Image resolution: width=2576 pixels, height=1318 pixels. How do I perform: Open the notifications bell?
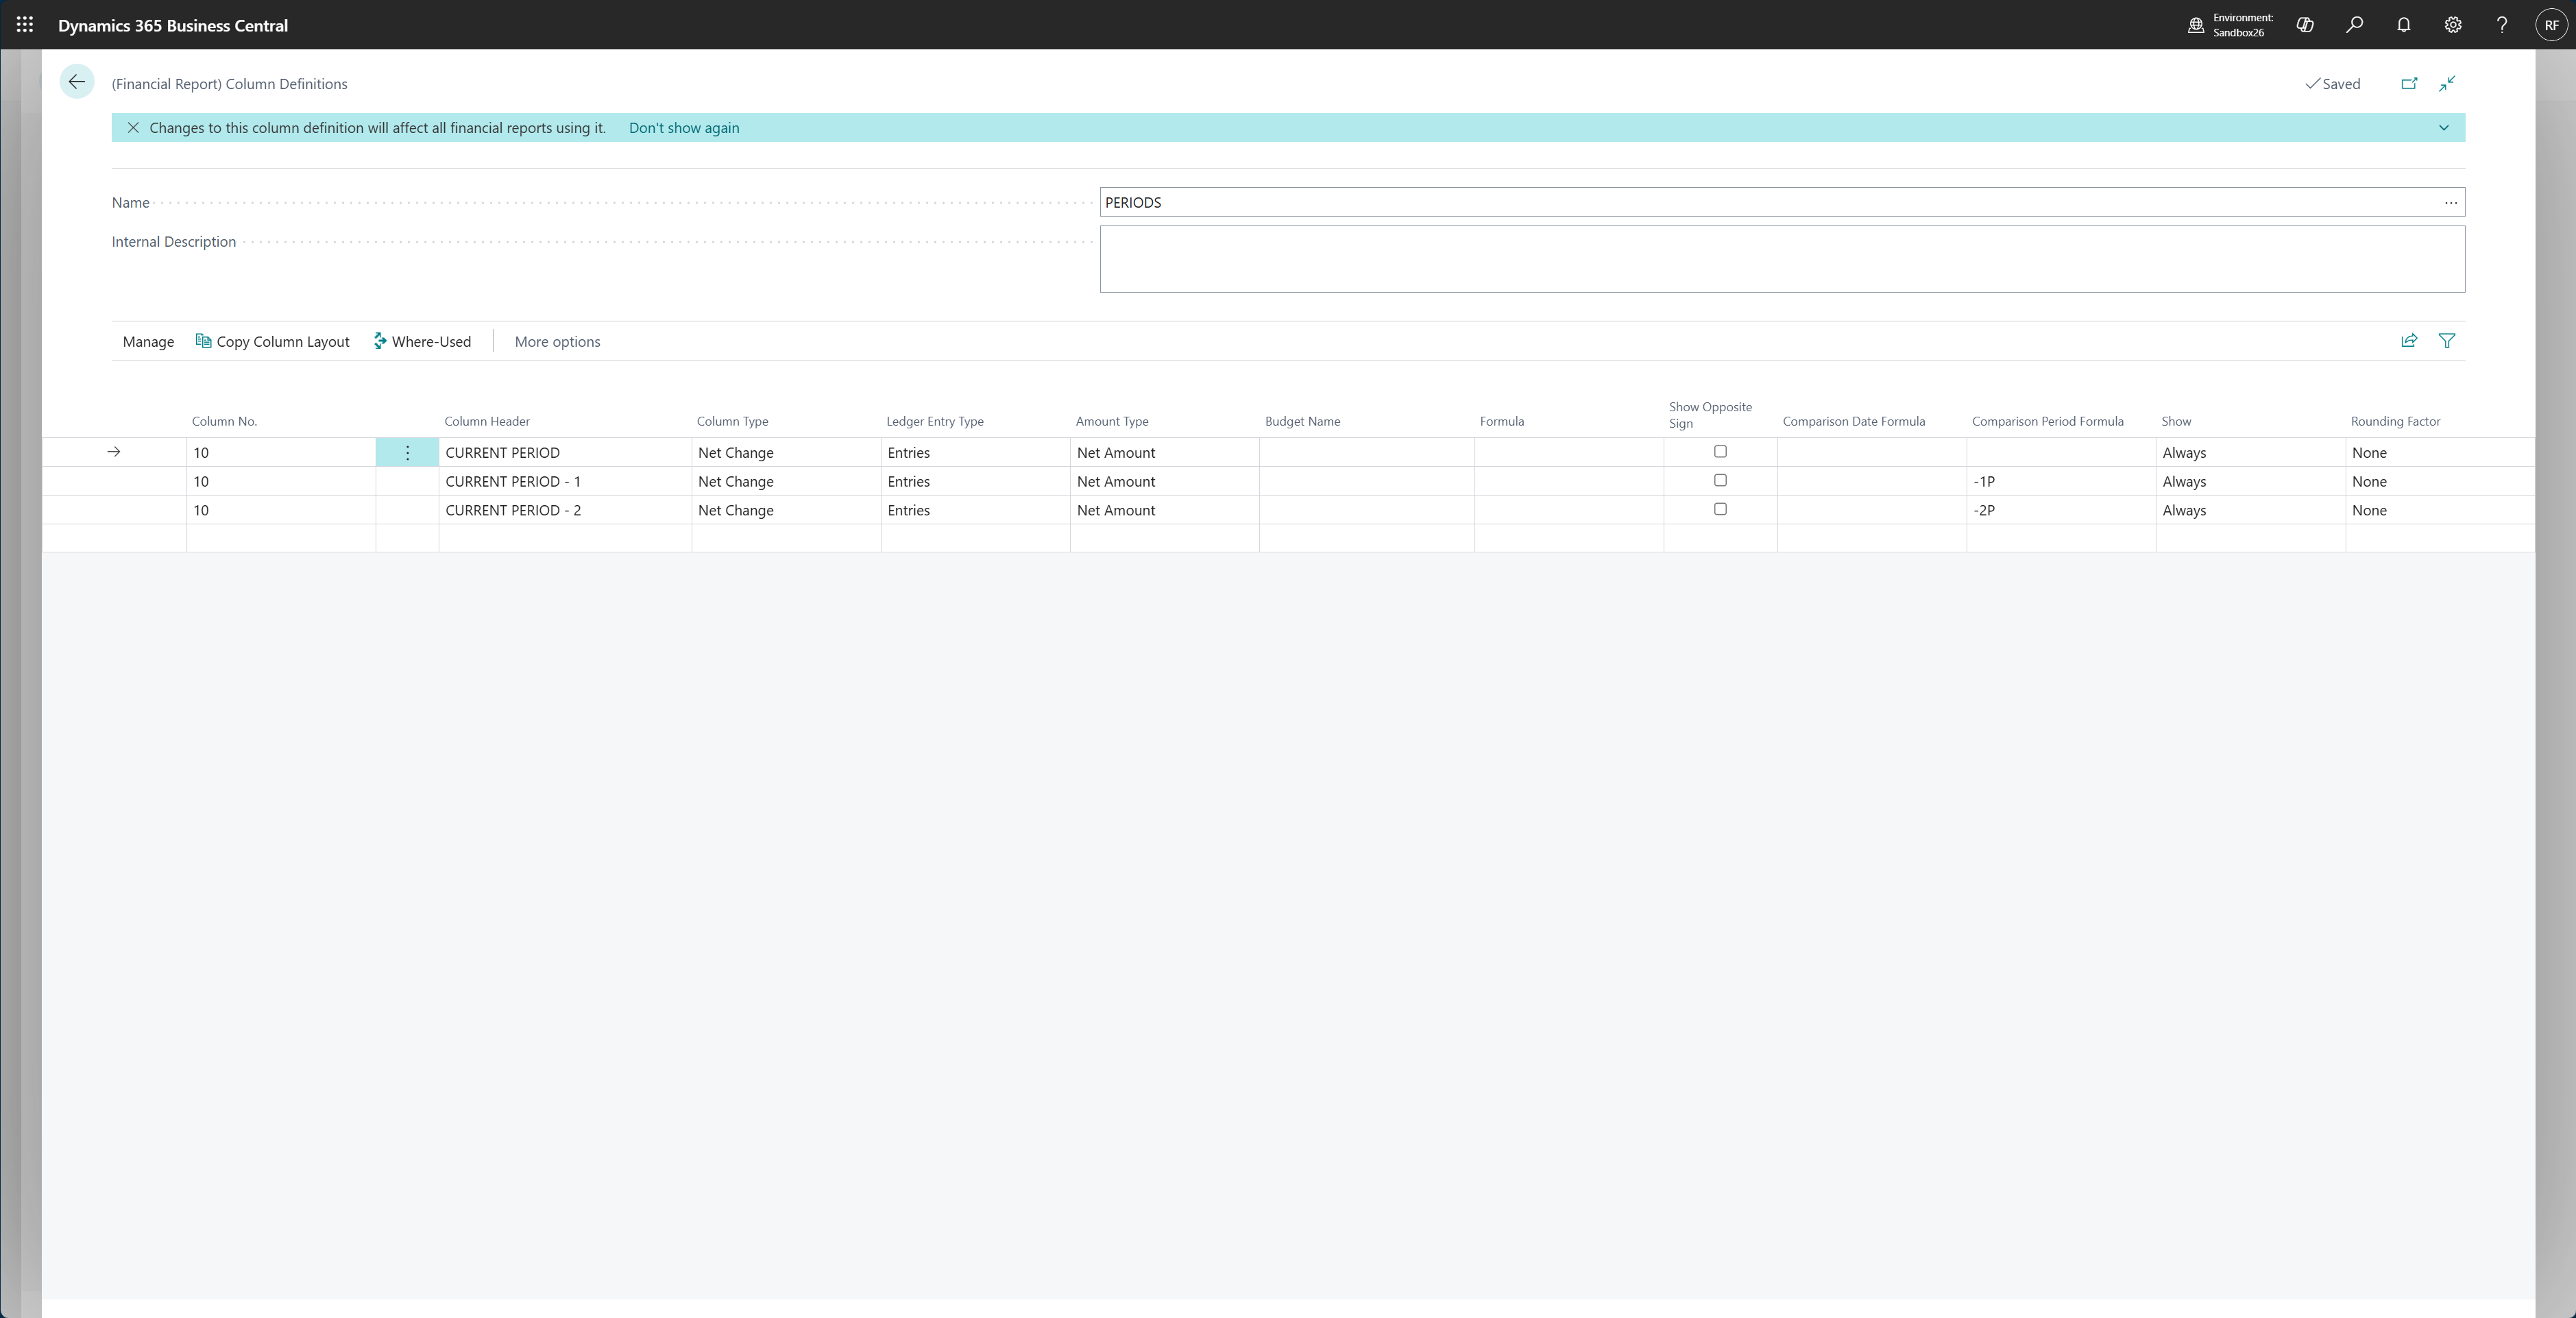coord(2403,25)
